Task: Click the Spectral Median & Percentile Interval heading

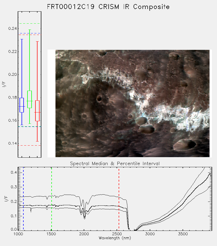Action: [115, 164]
